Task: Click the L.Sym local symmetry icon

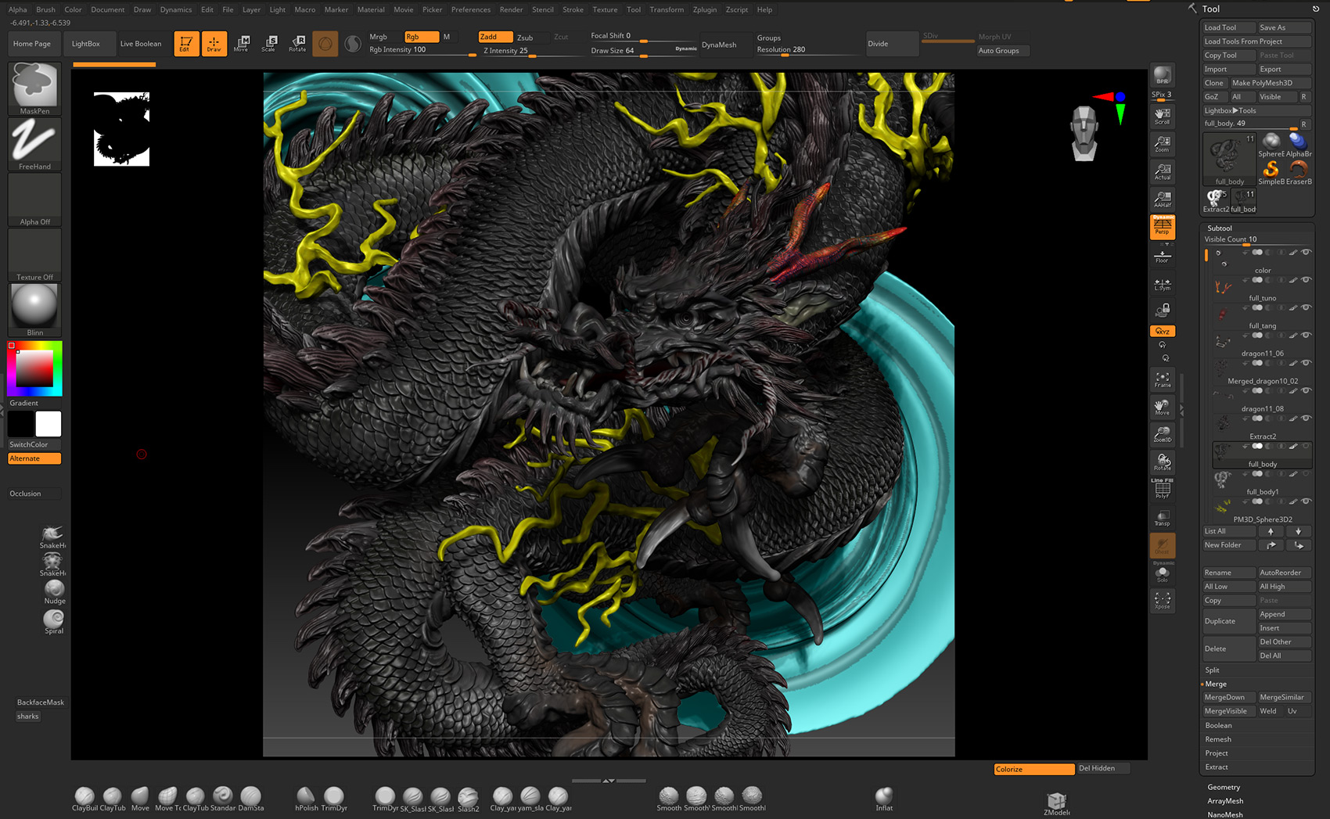Action: 1163,283
